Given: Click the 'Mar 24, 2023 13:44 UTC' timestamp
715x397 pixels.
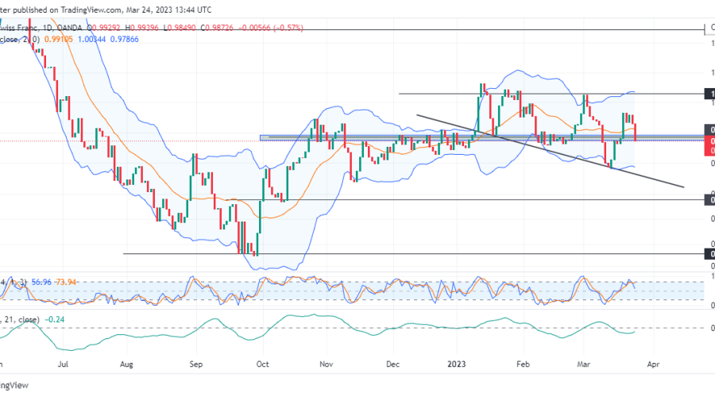Looking at the screenshot, I should coord(168,10).
